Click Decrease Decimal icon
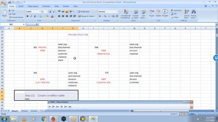This screenshot has width=218, height=122. coord(117,16)
